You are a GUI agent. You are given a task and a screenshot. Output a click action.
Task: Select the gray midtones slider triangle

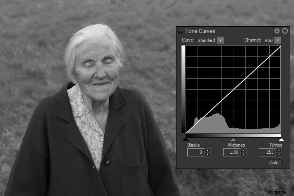233,140
